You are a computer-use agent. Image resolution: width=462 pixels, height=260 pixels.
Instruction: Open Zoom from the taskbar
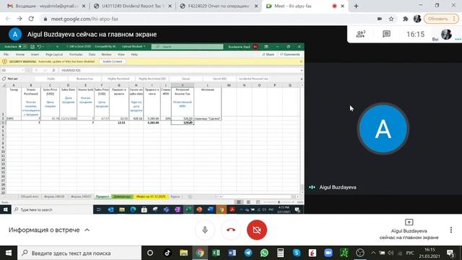coord(328,253)
